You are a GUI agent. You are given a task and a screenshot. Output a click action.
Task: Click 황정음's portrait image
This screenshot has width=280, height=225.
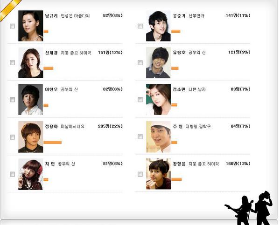(158, 174)
